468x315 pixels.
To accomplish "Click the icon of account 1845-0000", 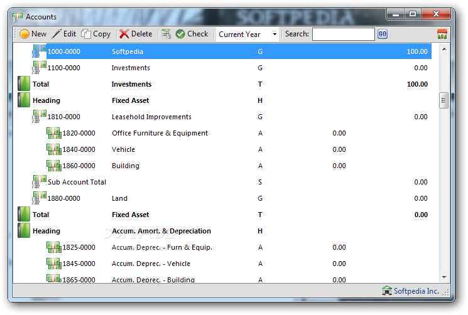I will point(54,264).
